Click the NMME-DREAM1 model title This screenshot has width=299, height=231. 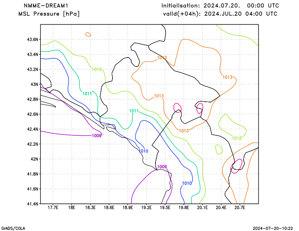46,6
